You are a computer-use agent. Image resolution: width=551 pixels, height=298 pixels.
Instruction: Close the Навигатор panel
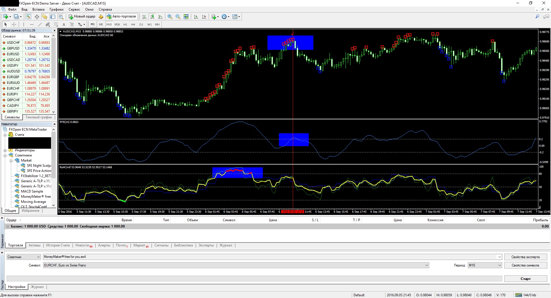(x=54, y=124)
